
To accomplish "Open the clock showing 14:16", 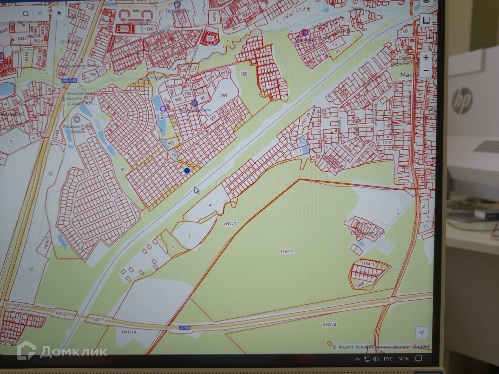I will pyautogui.click(x=403, y=359).
